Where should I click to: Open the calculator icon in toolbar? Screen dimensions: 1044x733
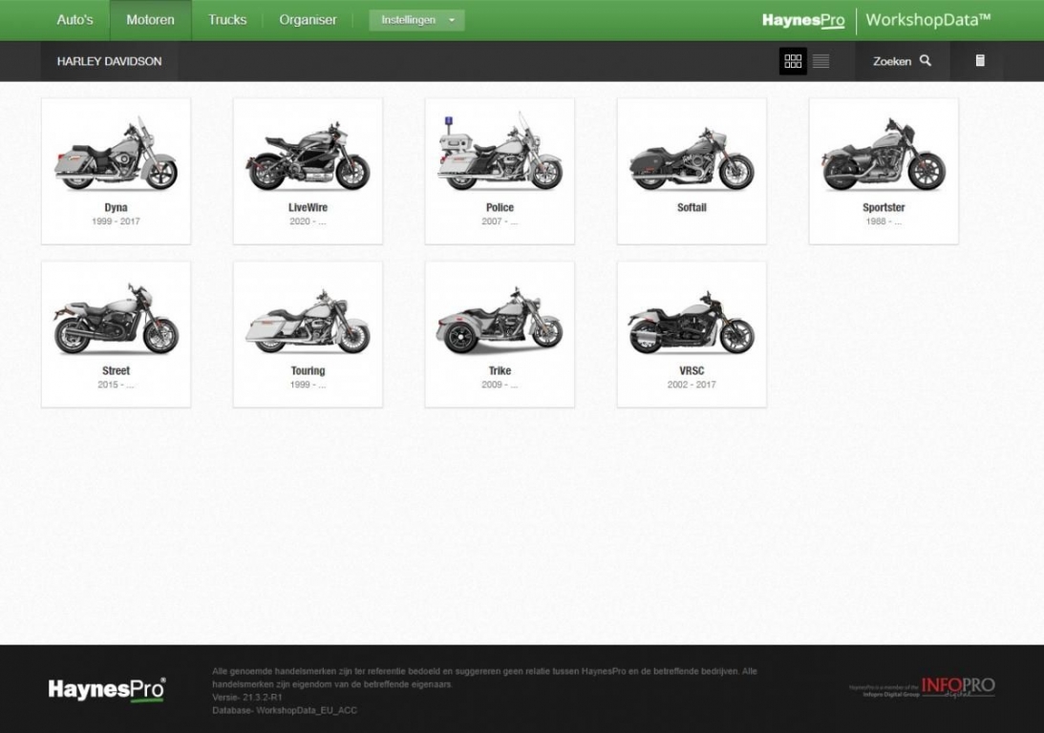[x=980, y=60]
